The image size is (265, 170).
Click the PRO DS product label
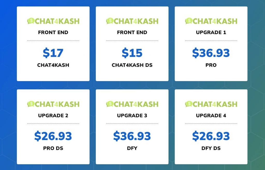(53, 148)
